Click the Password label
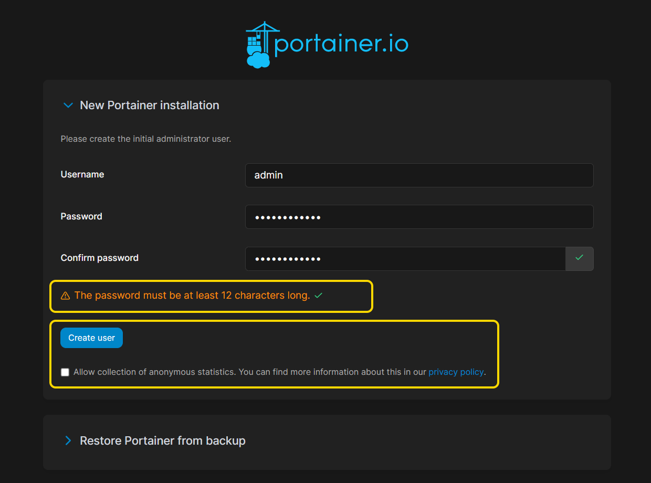651x483 pixels. pos(81,216)
